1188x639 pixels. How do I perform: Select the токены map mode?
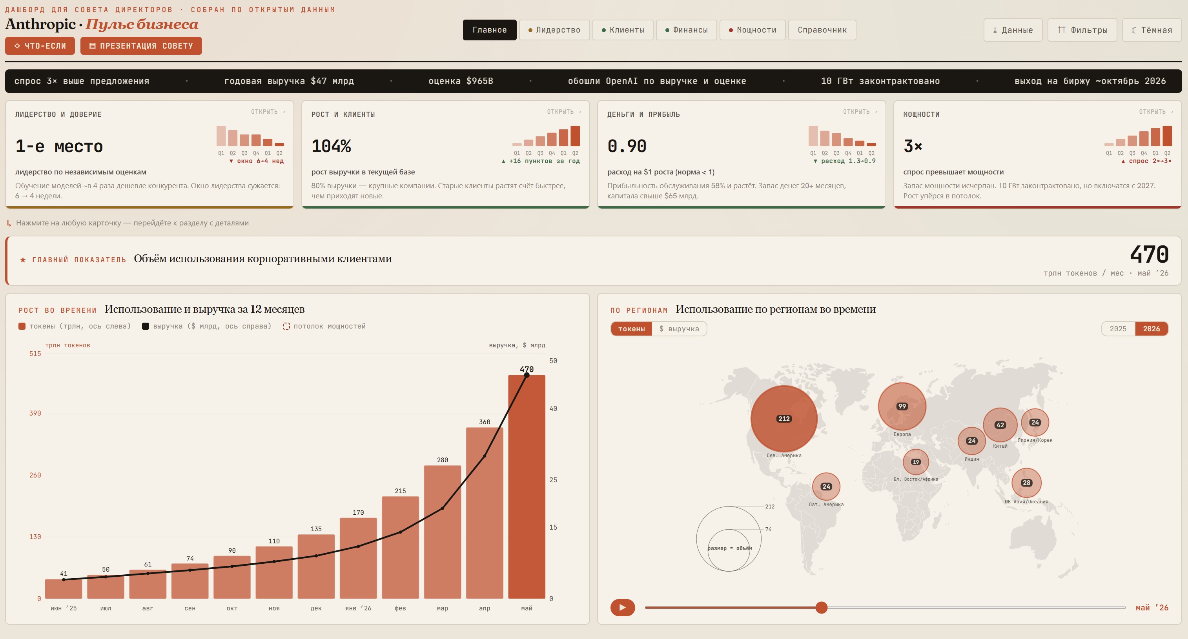coord(631,329)
